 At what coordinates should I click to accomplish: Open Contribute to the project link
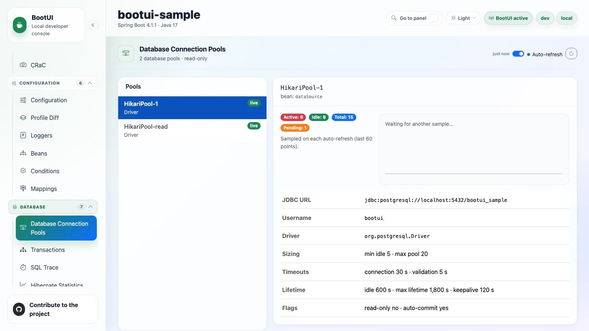53,309
